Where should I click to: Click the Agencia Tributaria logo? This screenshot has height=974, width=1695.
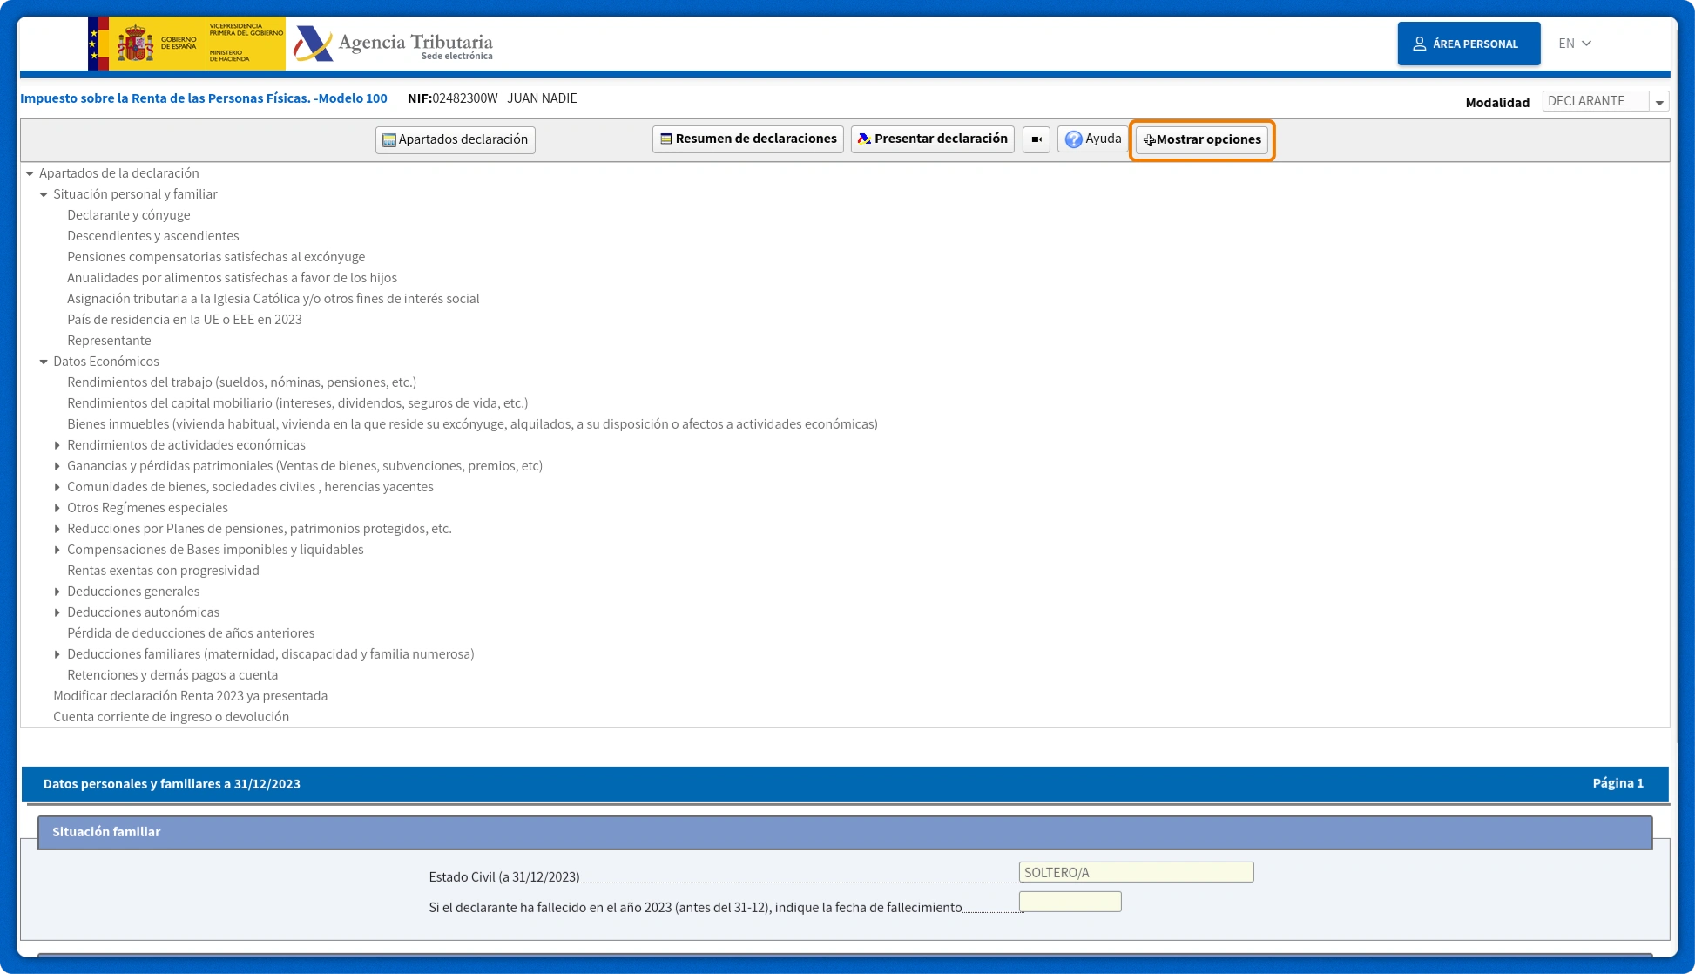pyautogui.click(x=393, y=44)
